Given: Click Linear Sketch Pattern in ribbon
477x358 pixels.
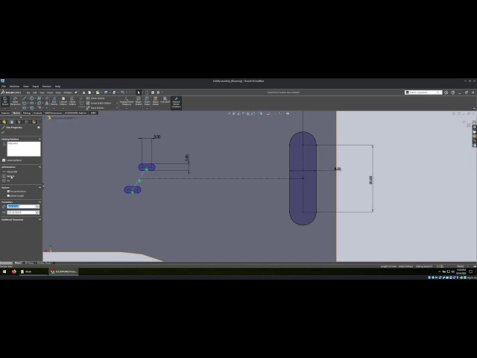Looking at the screenshot, I should [x=98, y=103].
